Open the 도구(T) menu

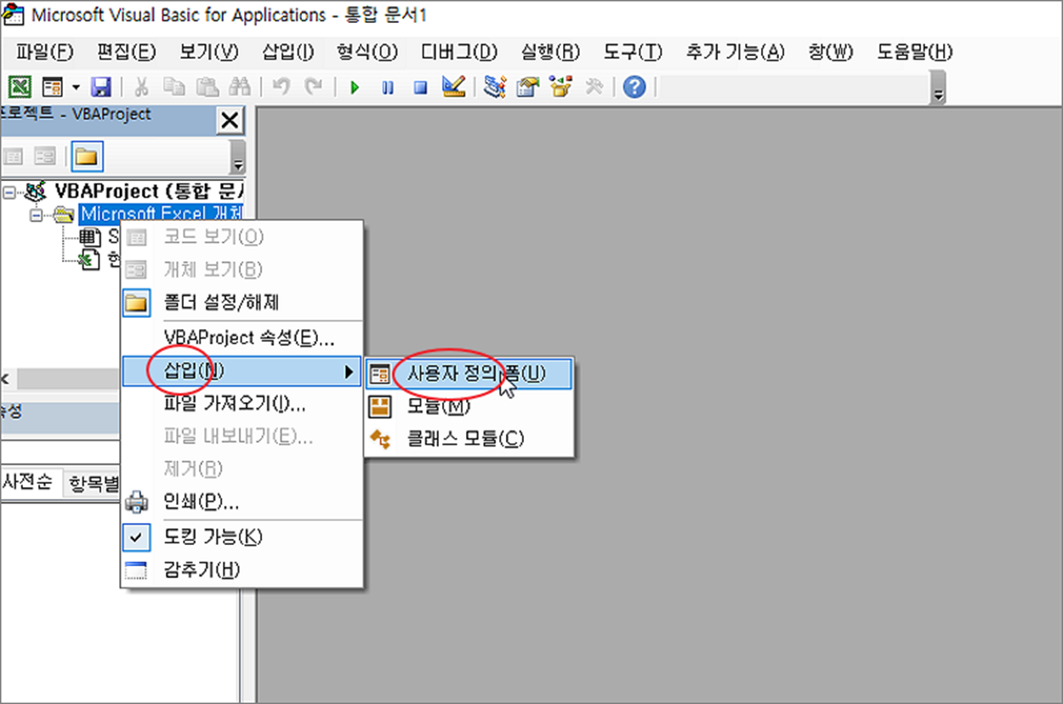633,52
